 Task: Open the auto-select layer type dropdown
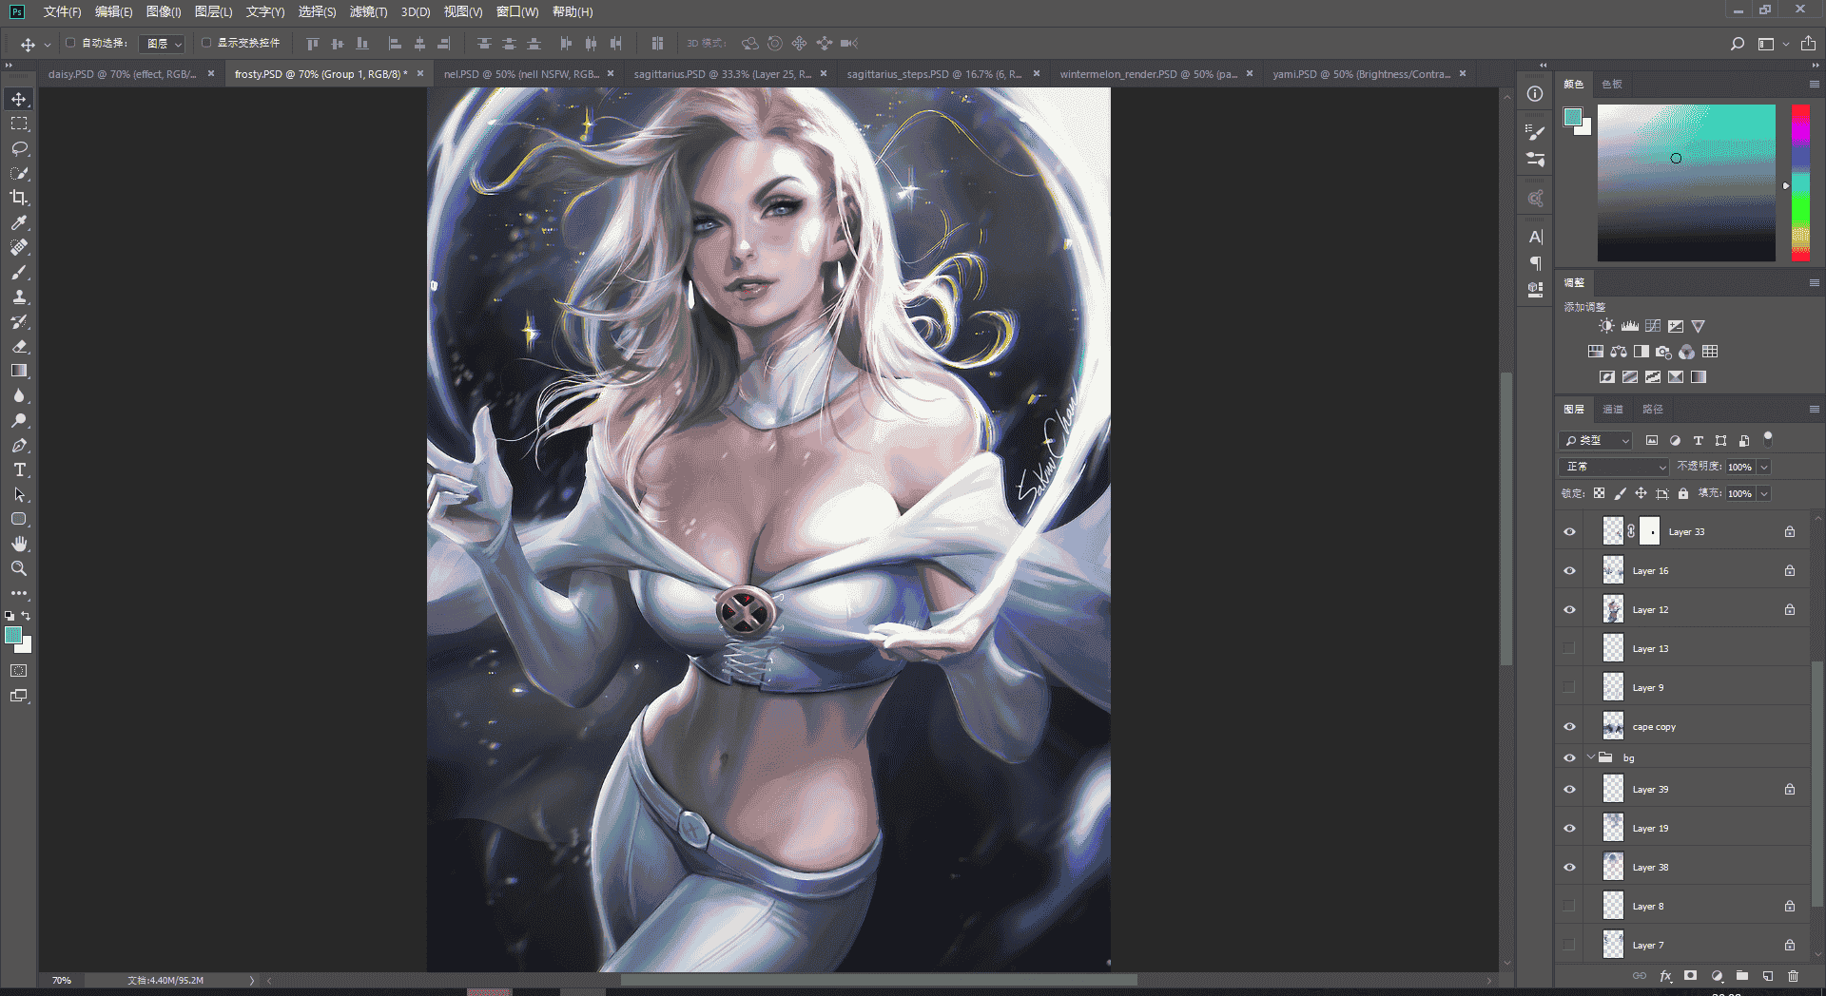(162, 44)
